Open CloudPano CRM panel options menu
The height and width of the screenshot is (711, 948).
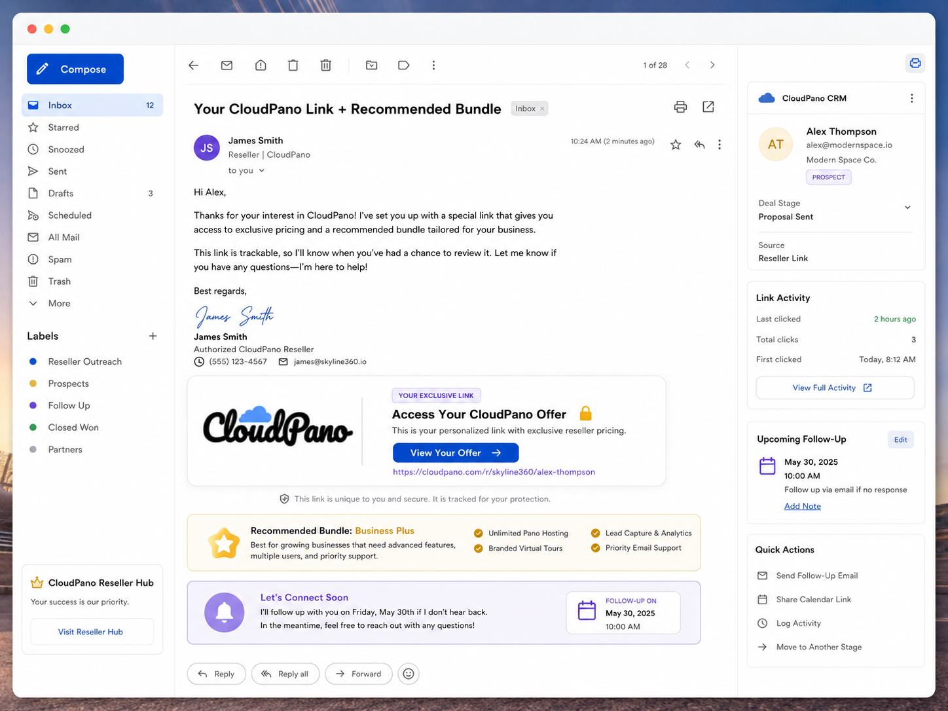point(911,98)
